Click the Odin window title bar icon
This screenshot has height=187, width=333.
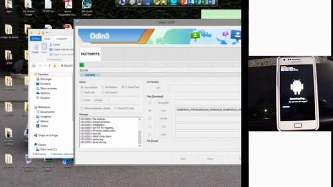click(78, 22)
